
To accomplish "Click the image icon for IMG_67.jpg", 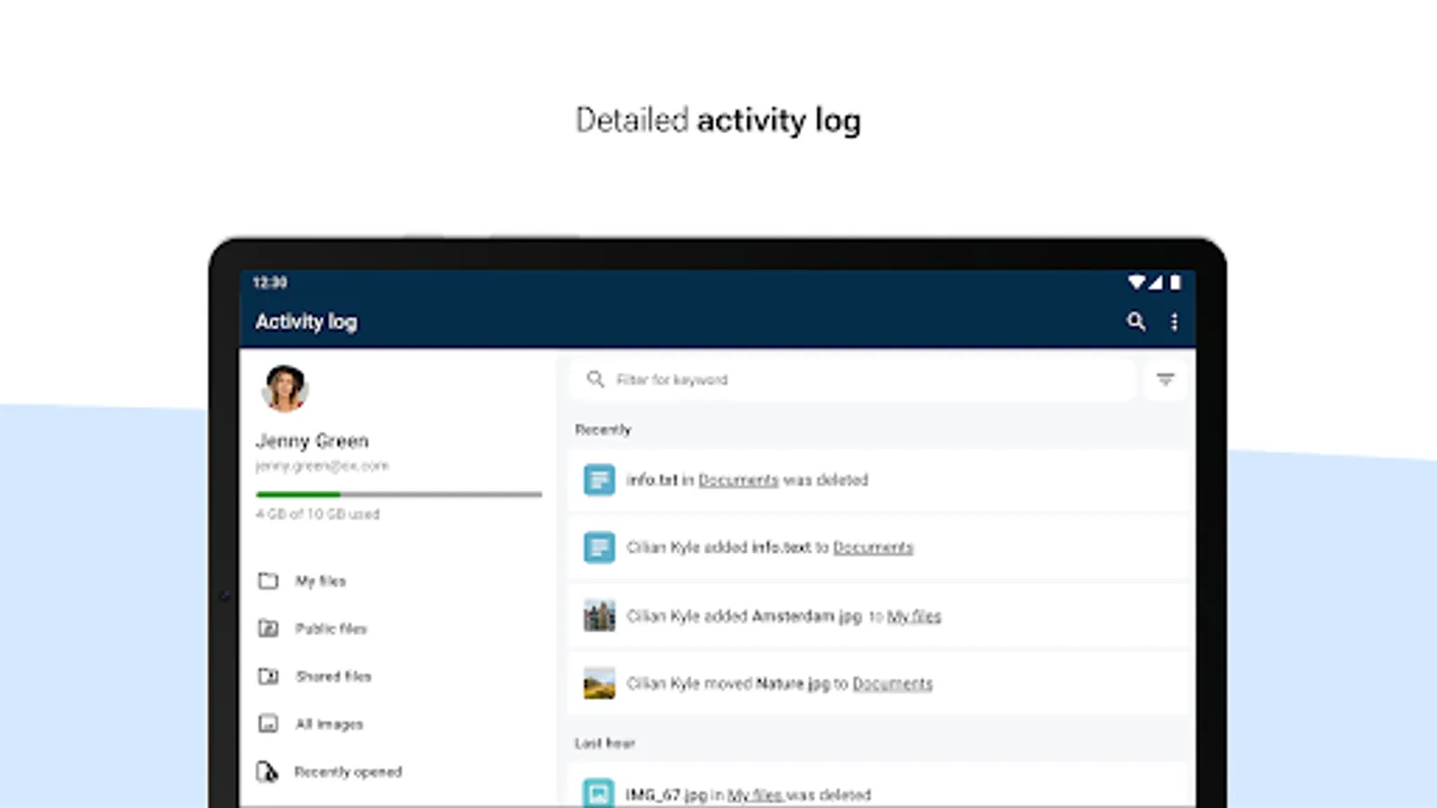I will click(599, 794).
